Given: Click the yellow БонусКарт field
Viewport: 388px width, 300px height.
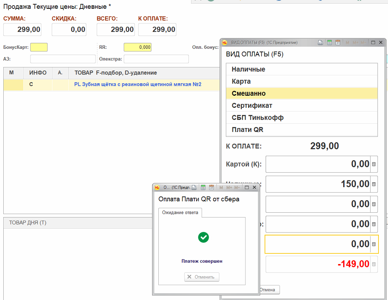Looking at the screenshot, I should coord(39,47).
